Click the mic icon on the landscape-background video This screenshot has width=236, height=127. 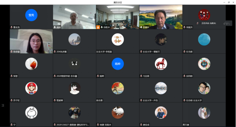141,27
